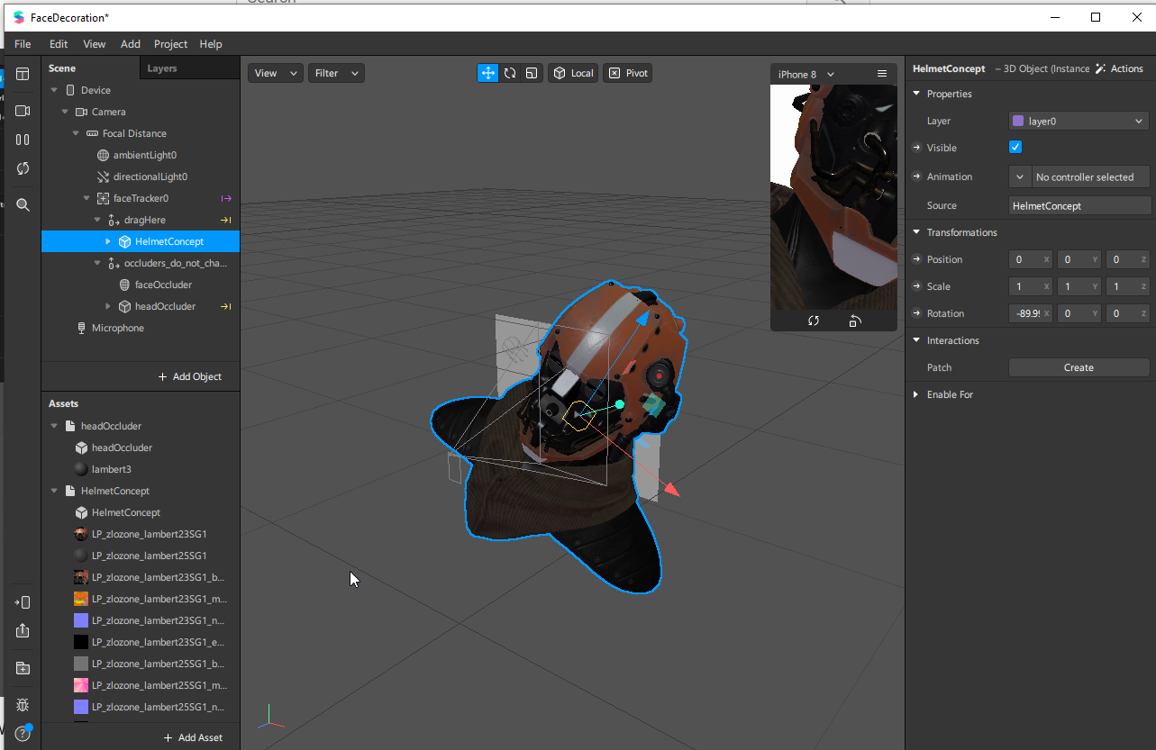Click the rotate device icon in simulator
Viewport: 1156px width, 750px height.
(855, 321)
